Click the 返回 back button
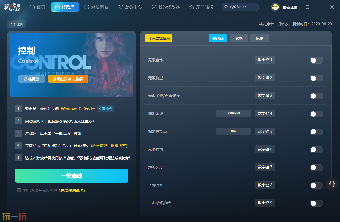Image resolution: width=340 pixels, height=222 pixels. pos(17,24)
